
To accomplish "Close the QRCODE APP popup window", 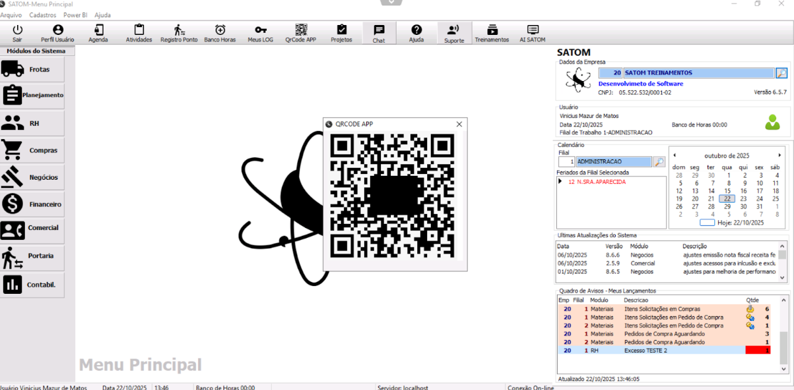I will click(x=459, y=124).
